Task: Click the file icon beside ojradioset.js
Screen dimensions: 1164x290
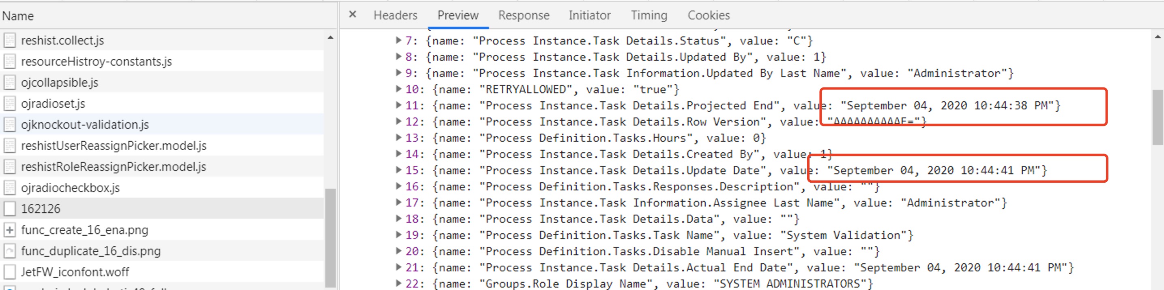Action: pos(9,104)
